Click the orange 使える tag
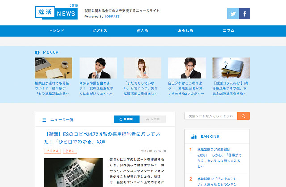286x187 pixels. pyautogui.click(x=70, y=151)
